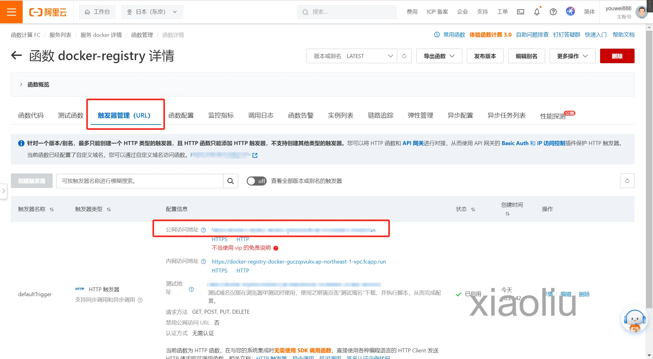
Task: Click the 编辑别名 button
Action: coord(526,56)
